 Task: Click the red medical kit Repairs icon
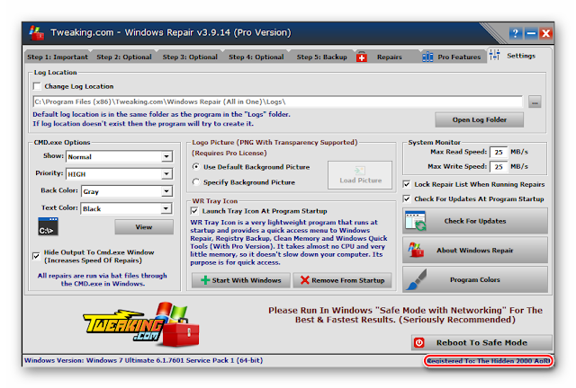[x=362, y=57]
